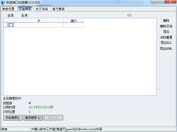This screenshot has height=132, width=177.
Task: Click the 端口 column header
Action: coord(74,21)
